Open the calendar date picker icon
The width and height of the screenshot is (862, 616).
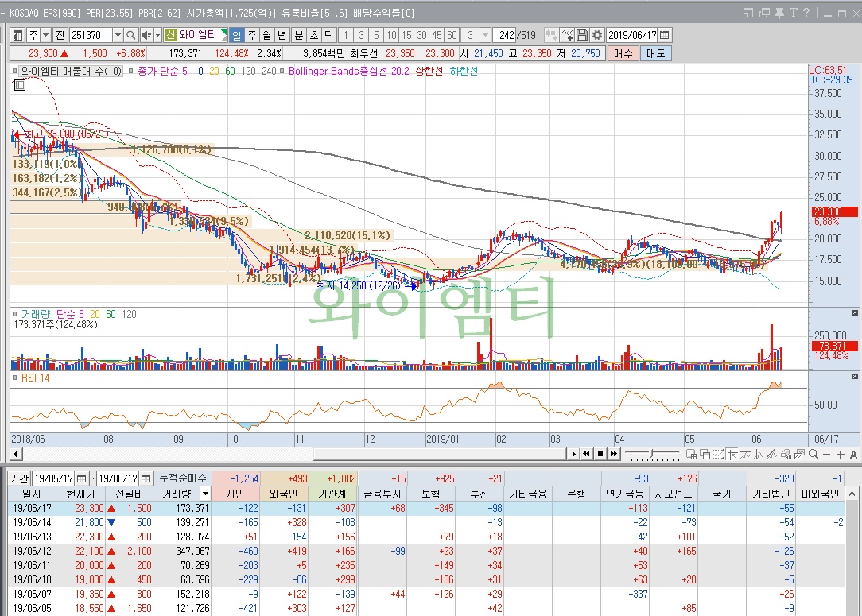pyautogui.click(x=665, y=35)
